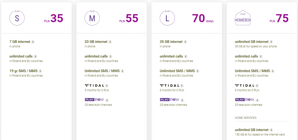Open info for unlimited calls in S plan
The image size is (298, 140).
point(36,56)
